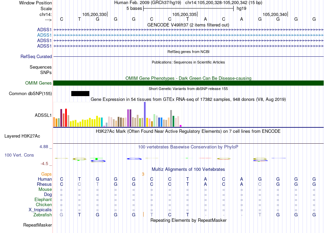Click the orange gap count 3 in Gaps row
This screenshot has width=324, height=233.
pos(143,174)
